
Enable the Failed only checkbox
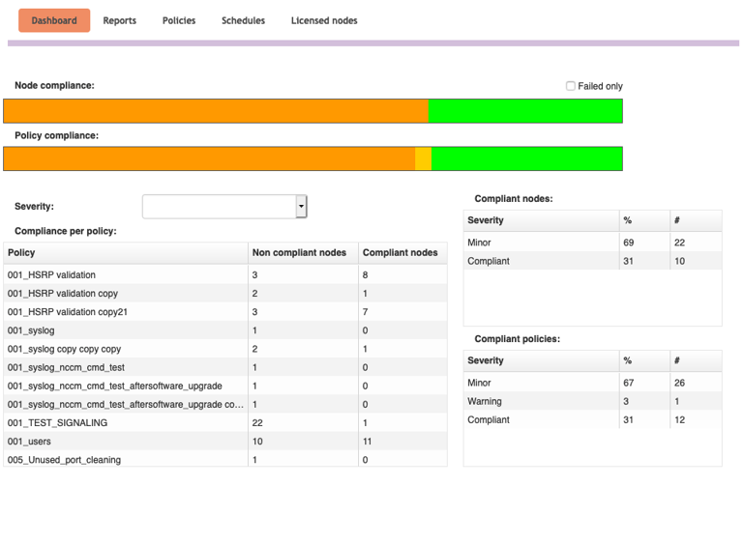point(571,86)
